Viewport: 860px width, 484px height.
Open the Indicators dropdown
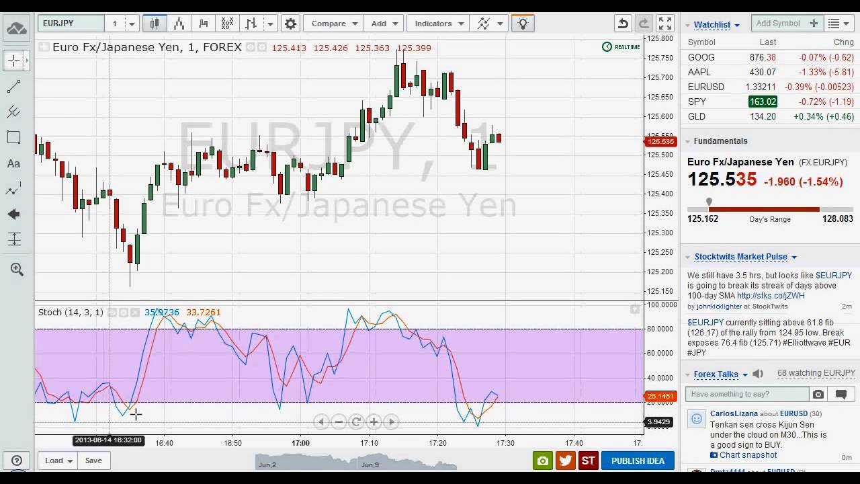tap(439, 24)
